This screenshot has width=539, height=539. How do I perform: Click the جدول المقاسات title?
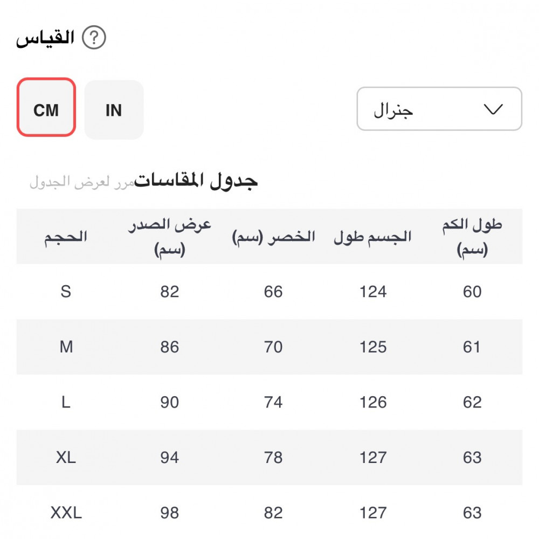click(196, 182)
